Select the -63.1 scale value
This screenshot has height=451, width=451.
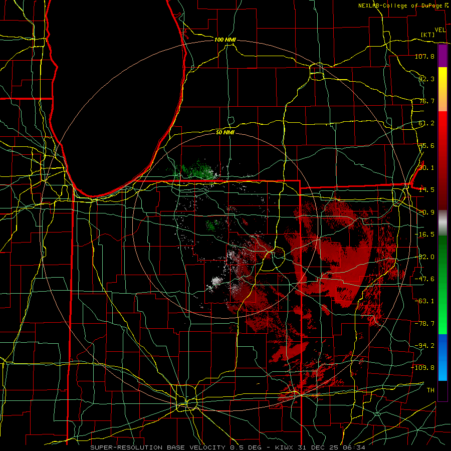coord(424,301)
